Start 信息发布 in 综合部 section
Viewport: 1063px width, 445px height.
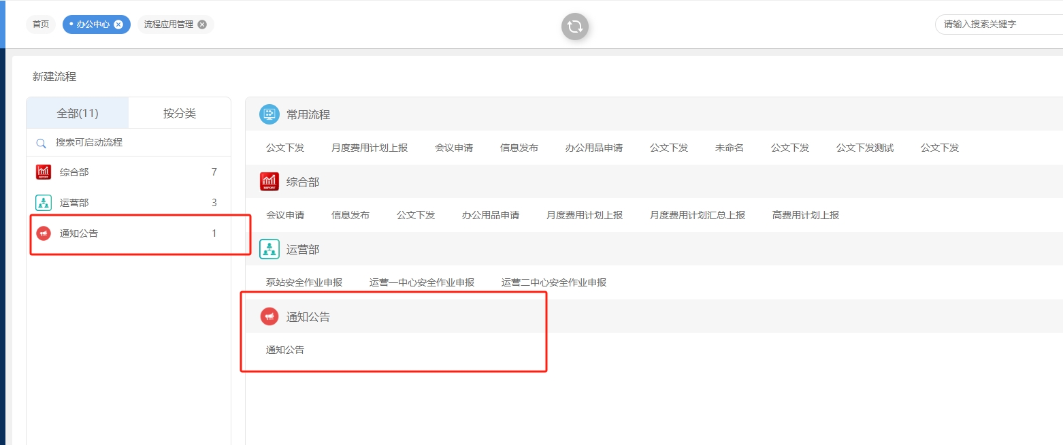click(350, 215)
